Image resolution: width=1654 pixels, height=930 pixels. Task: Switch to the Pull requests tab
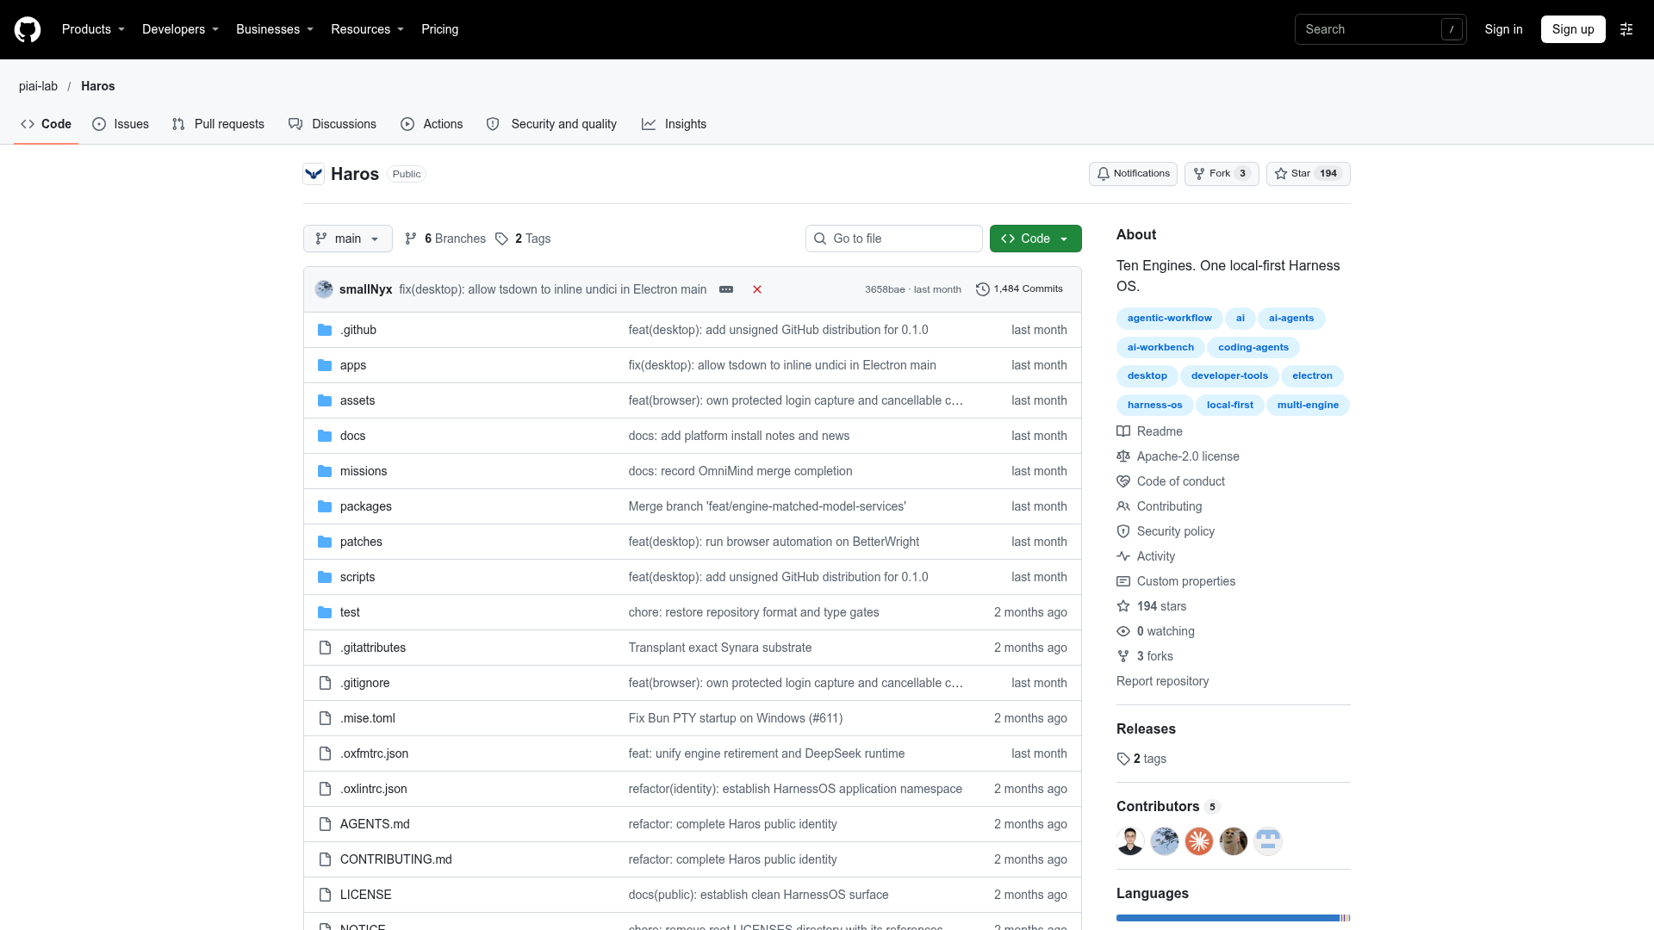(218, 124)
